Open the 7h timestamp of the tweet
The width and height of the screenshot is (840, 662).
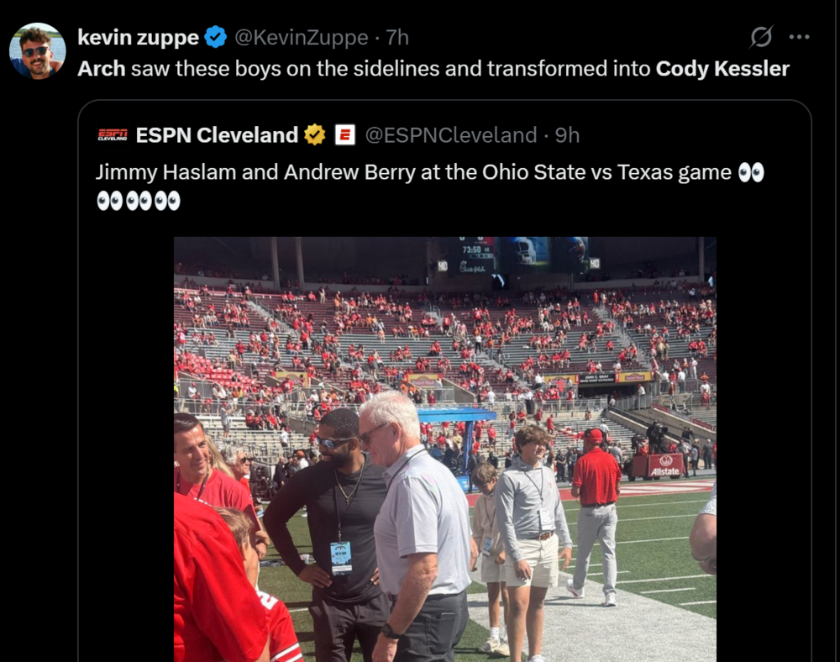pyautogui.click(x=397, y=38)
